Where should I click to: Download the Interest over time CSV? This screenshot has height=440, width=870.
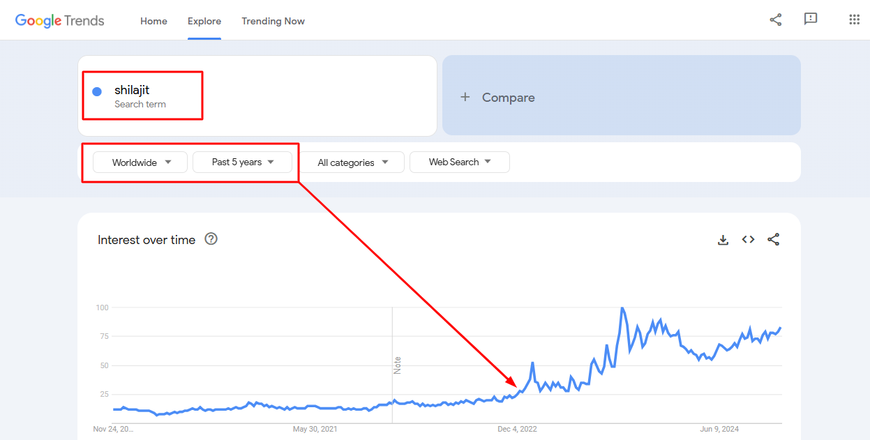tap(723, 240)
